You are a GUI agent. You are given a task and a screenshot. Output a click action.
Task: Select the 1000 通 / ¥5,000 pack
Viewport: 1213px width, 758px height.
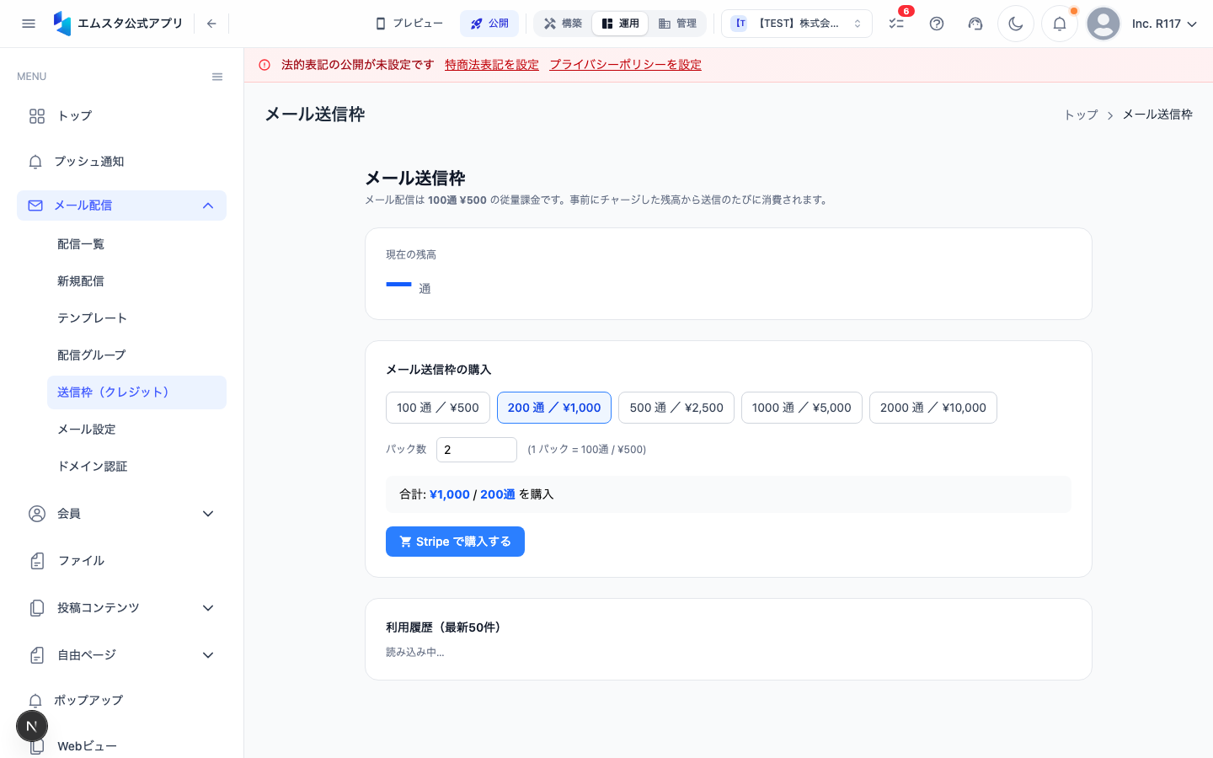point(802,408)
